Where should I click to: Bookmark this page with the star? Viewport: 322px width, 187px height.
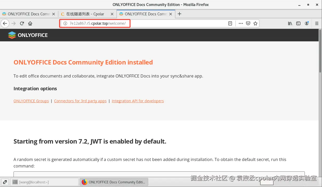pyautogui.click(x=255, y=23)
